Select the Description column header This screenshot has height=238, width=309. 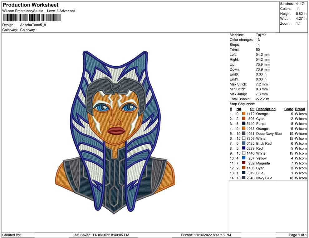tap(266, 109)
